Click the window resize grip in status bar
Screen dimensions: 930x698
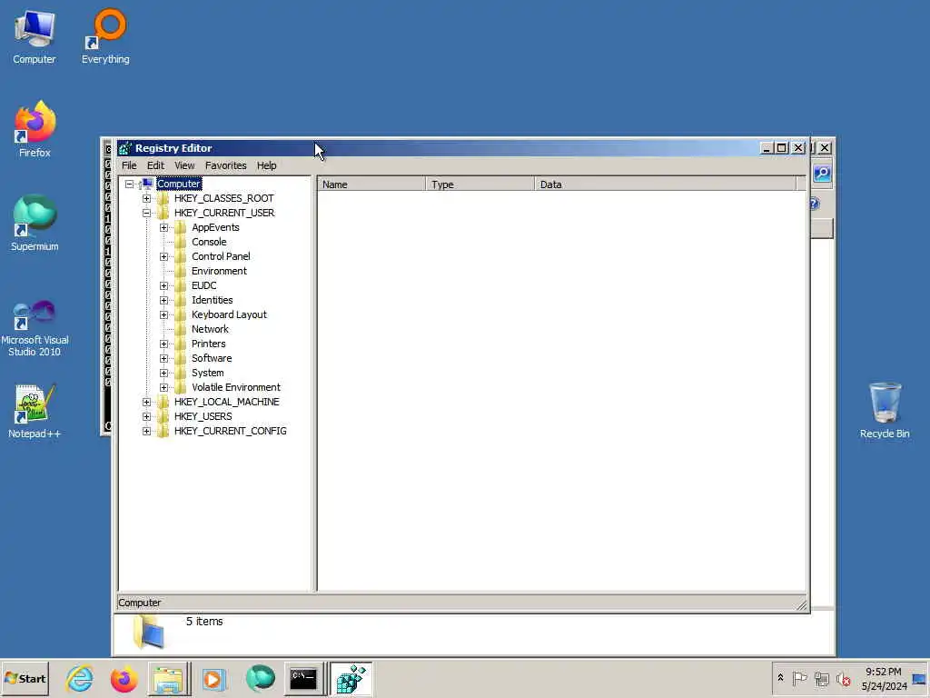pyautogui.click(x=802, y=604)
